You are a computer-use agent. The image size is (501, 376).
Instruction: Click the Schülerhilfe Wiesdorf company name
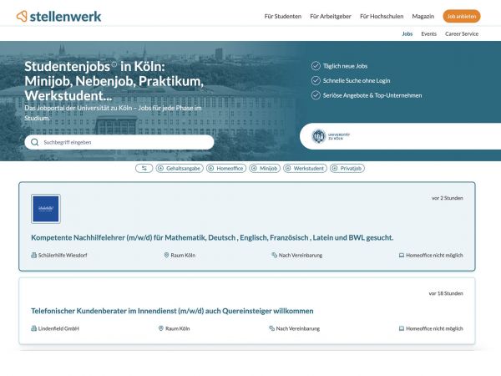(63, 255)
